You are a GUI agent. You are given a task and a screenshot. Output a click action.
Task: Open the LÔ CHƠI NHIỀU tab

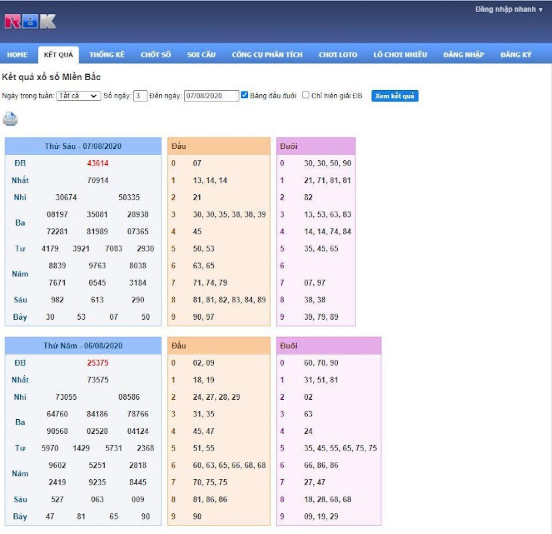(400, 55)
